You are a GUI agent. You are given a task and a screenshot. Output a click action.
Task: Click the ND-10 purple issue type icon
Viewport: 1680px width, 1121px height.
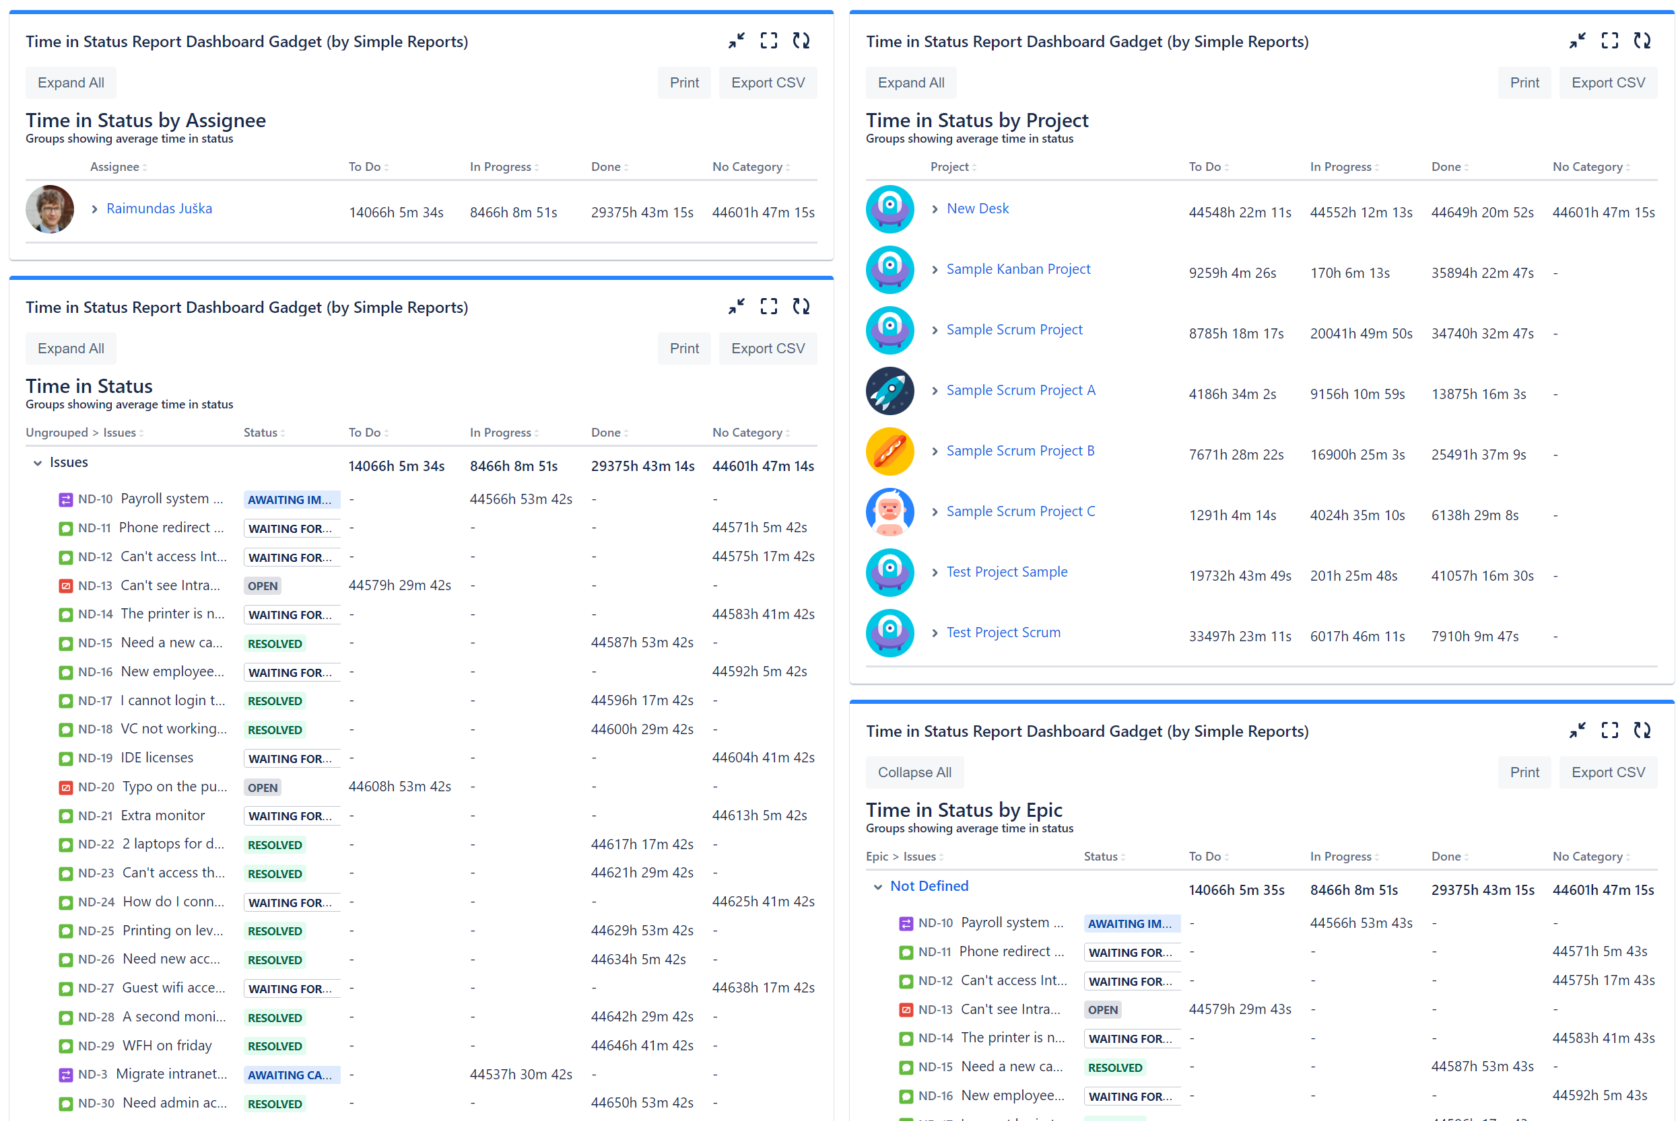click(x=65, y=500)
